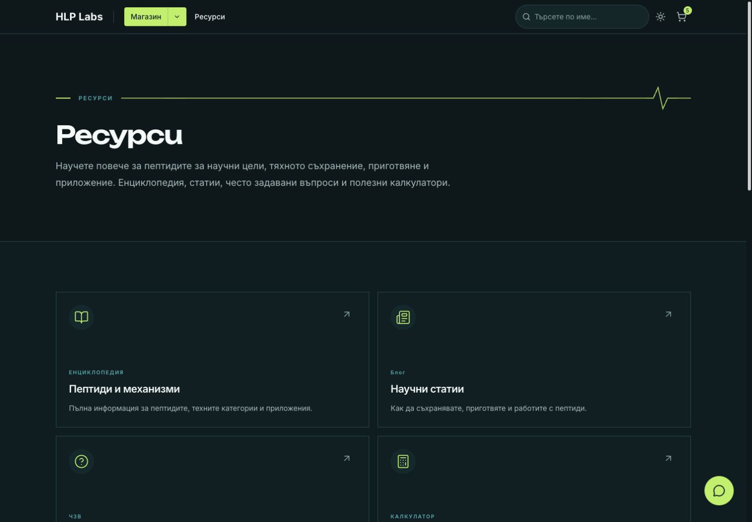Click the arrow on КАЛКУЛАТОР card
The height and width of the screenshot is (522, 752).
point(668,458)
